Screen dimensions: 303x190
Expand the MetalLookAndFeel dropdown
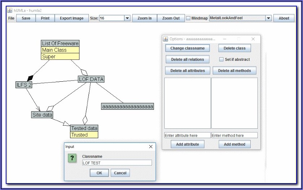268,18
